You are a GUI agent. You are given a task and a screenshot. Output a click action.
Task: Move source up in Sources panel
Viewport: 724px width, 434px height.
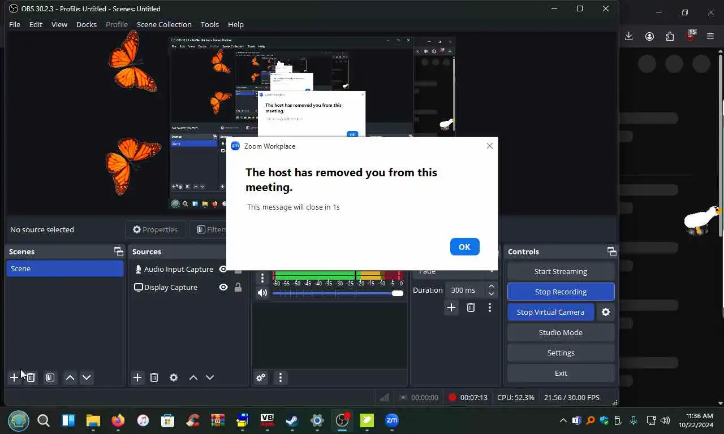coord(193,377)
